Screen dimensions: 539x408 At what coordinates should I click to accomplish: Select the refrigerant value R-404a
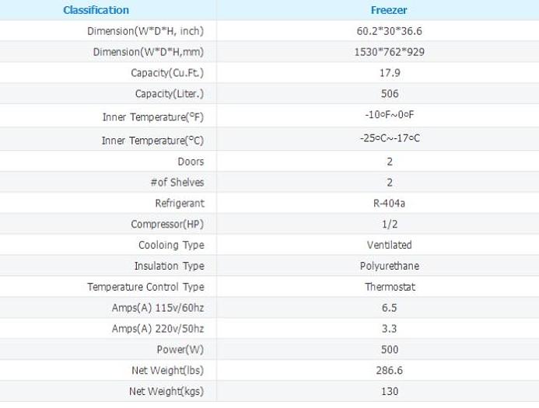point(390,203)
